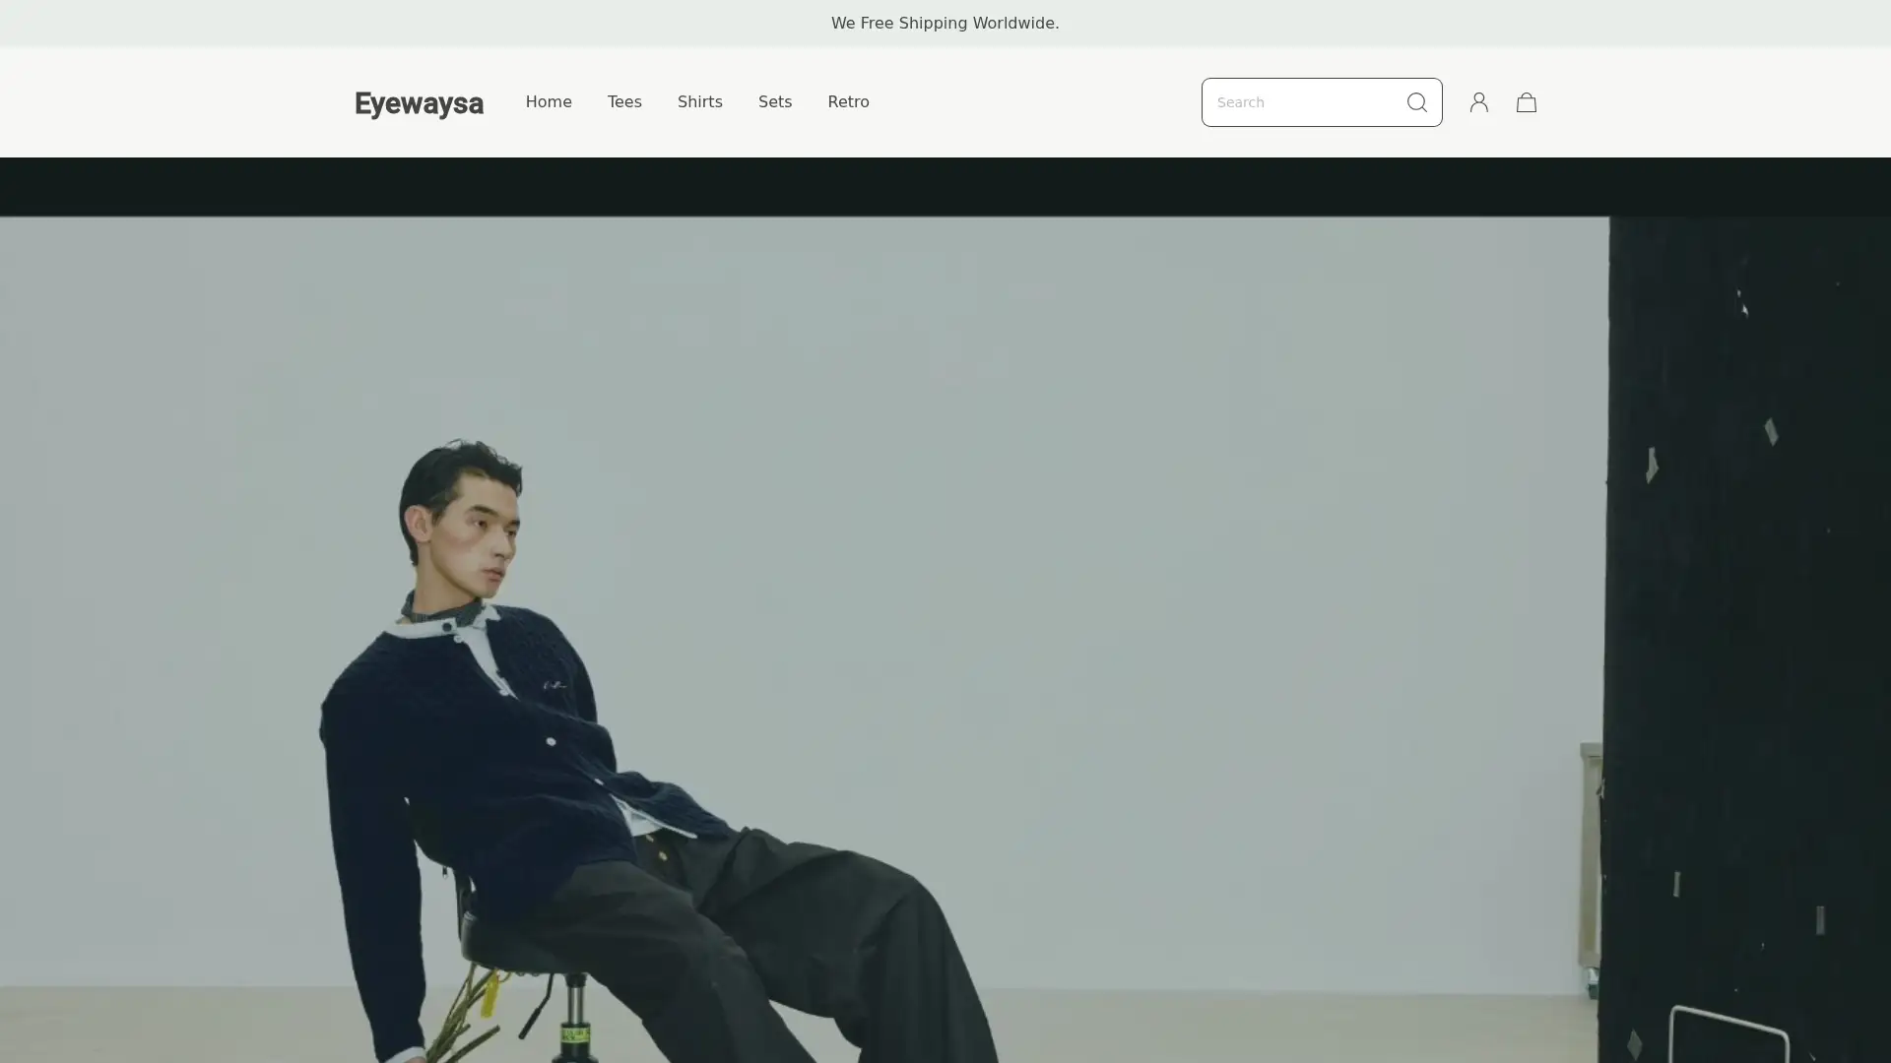Switch to the Tees section

(x=623, y=101)
